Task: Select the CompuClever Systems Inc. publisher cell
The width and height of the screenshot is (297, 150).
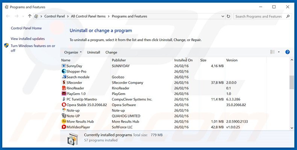Action: pos(132,99)
